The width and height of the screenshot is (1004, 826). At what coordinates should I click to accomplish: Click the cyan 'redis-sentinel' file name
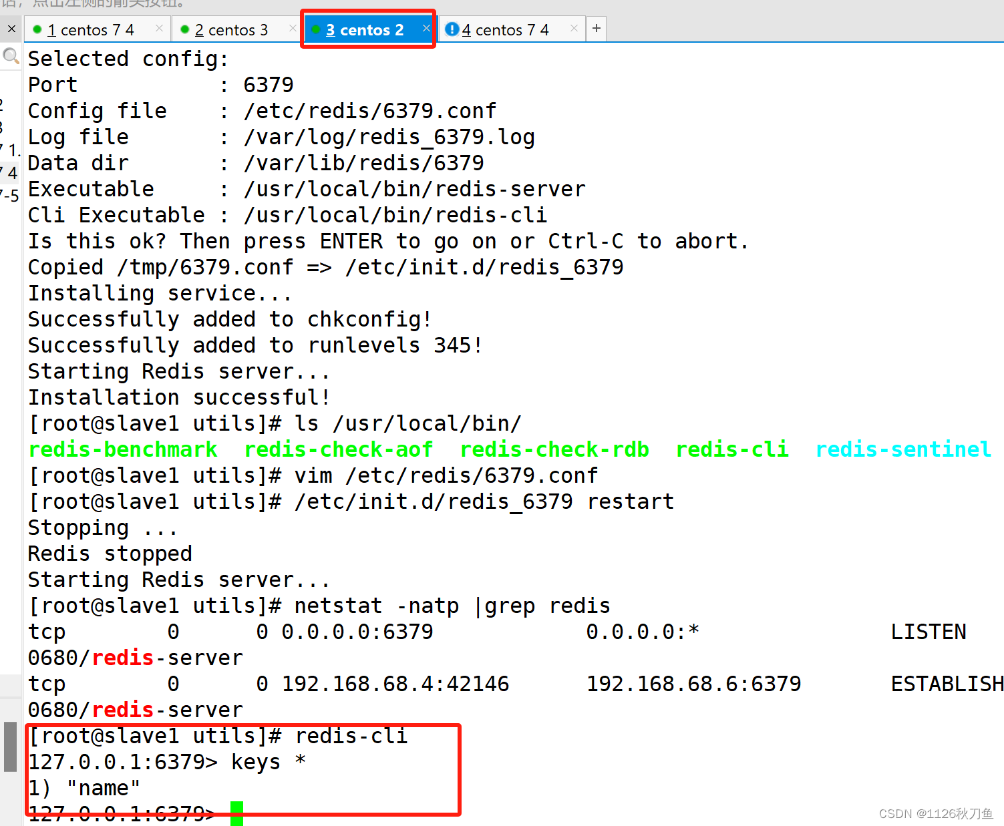(903, 449)
